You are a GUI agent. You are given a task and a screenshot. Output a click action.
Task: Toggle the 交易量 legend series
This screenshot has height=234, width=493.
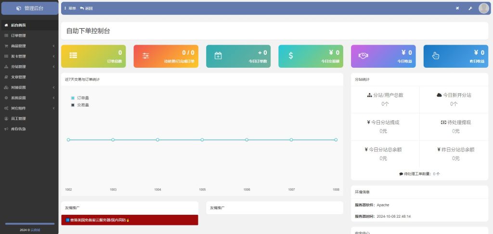(80, 104)
